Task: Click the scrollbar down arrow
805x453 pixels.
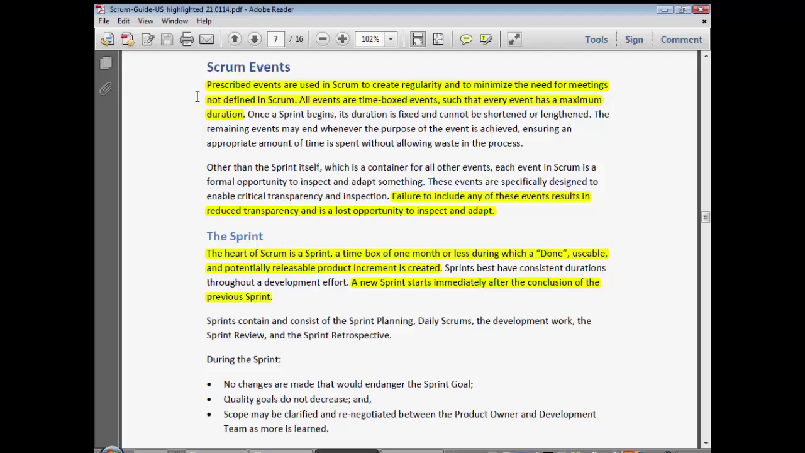Action: point(705,442)
